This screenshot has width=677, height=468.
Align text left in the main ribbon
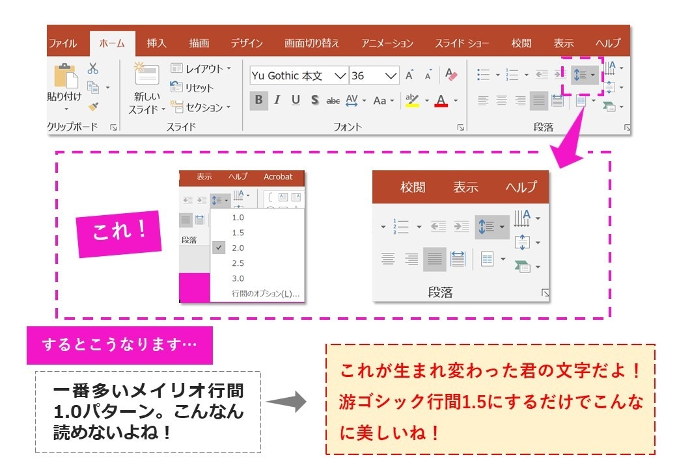(x=483, y=101)
